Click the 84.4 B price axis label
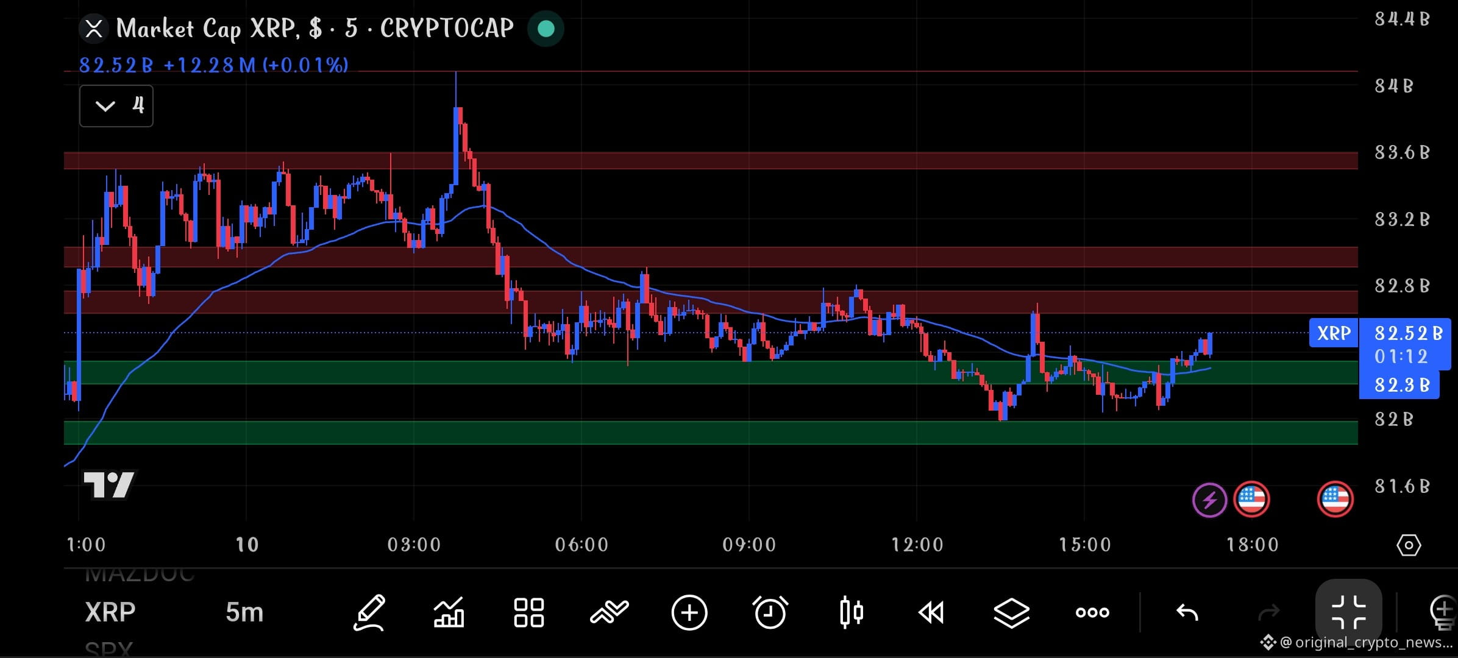This screenshot has width=1458, height=658. [1402, 19]
